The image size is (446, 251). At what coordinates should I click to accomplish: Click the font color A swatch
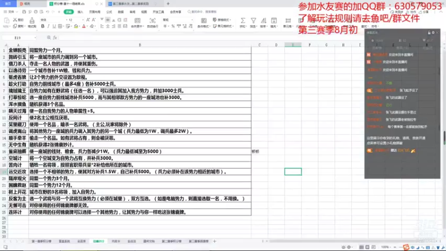[84, 26]
